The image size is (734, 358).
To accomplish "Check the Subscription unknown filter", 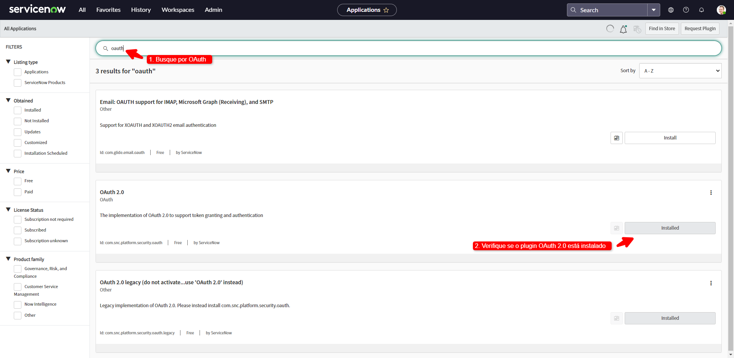I will (18, 241).
